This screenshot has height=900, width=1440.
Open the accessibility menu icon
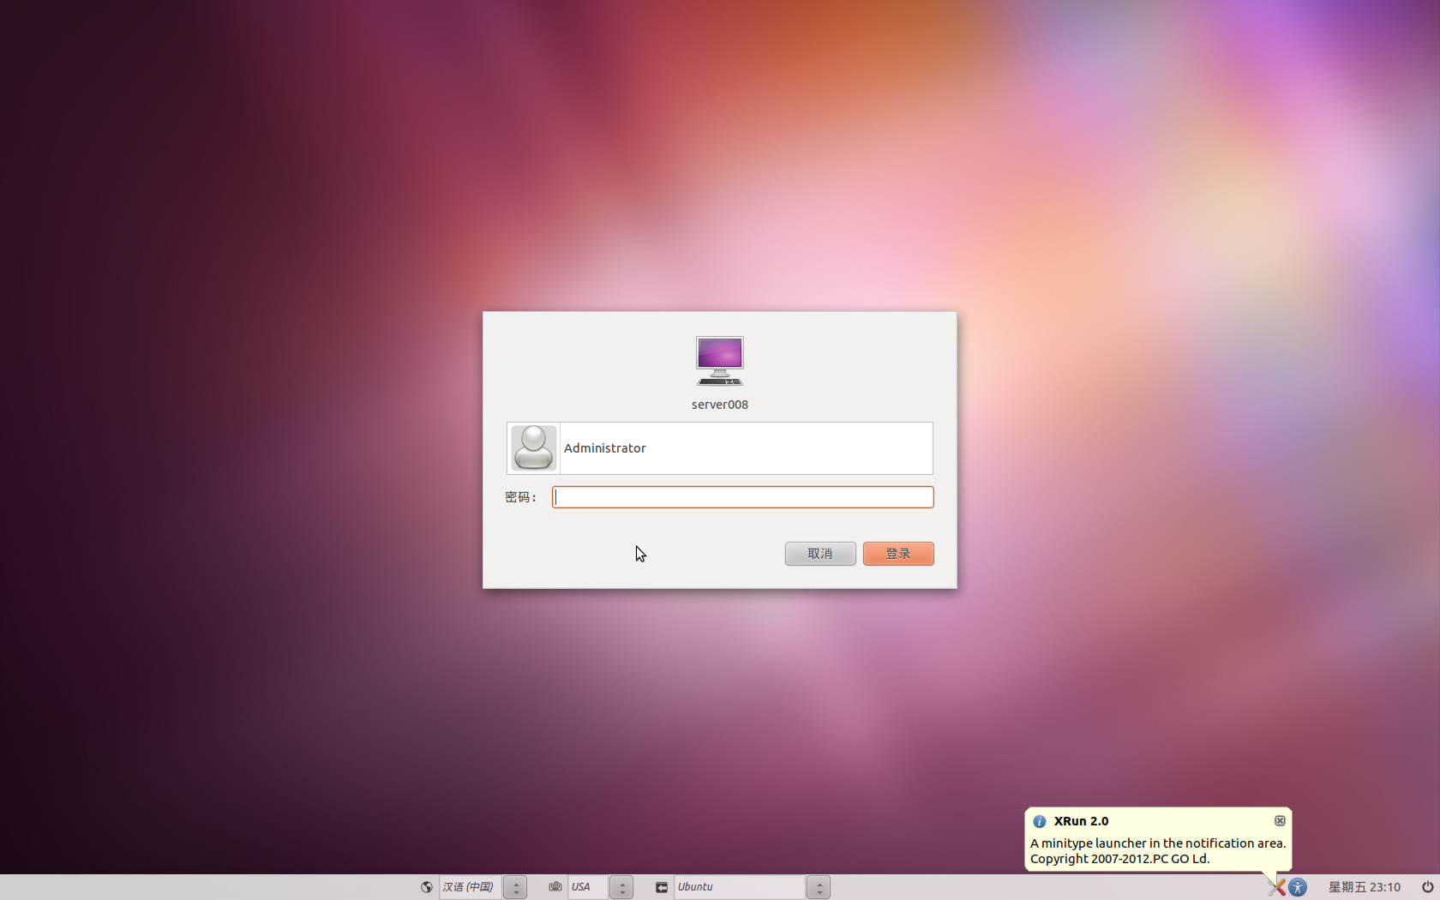click(x=1298, y=887)
